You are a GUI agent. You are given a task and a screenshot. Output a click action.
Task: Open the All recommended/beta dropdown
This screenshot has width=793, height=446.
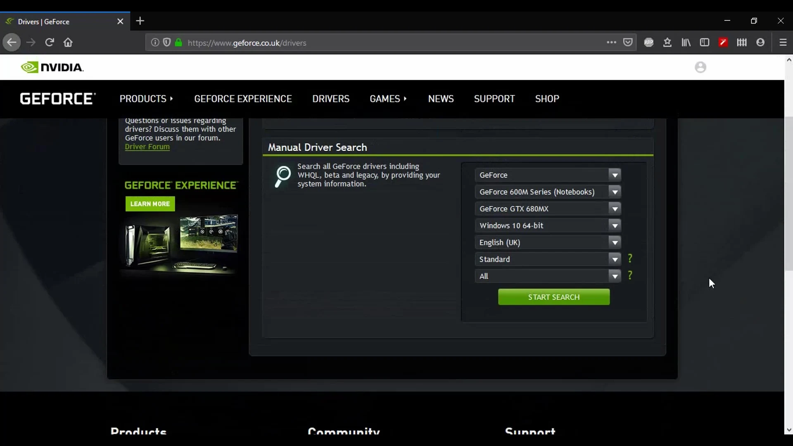(548, 276)
